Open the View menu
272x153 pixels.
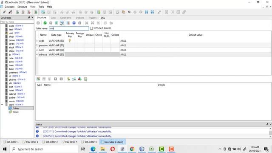pyautogui.click(x=33, y=7)
